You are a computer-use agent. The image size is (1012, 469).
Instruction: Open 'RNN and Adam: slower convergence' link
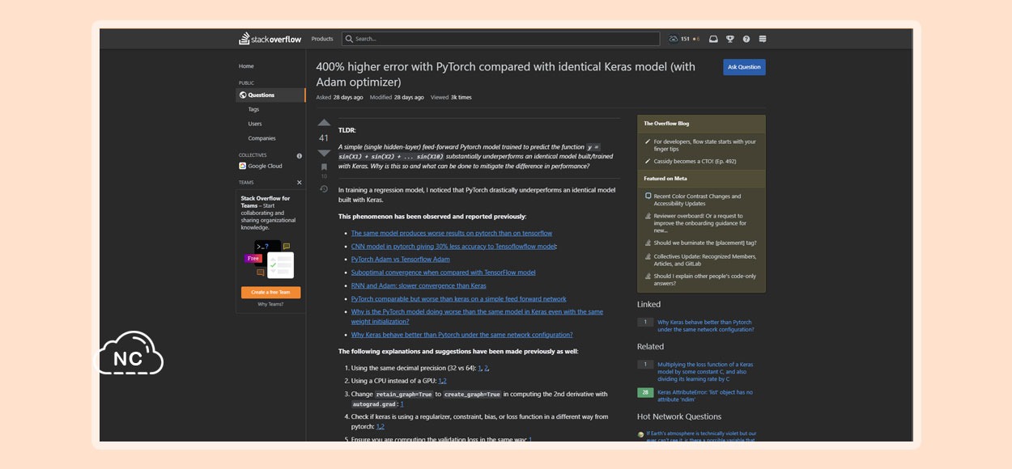(419, 285)
